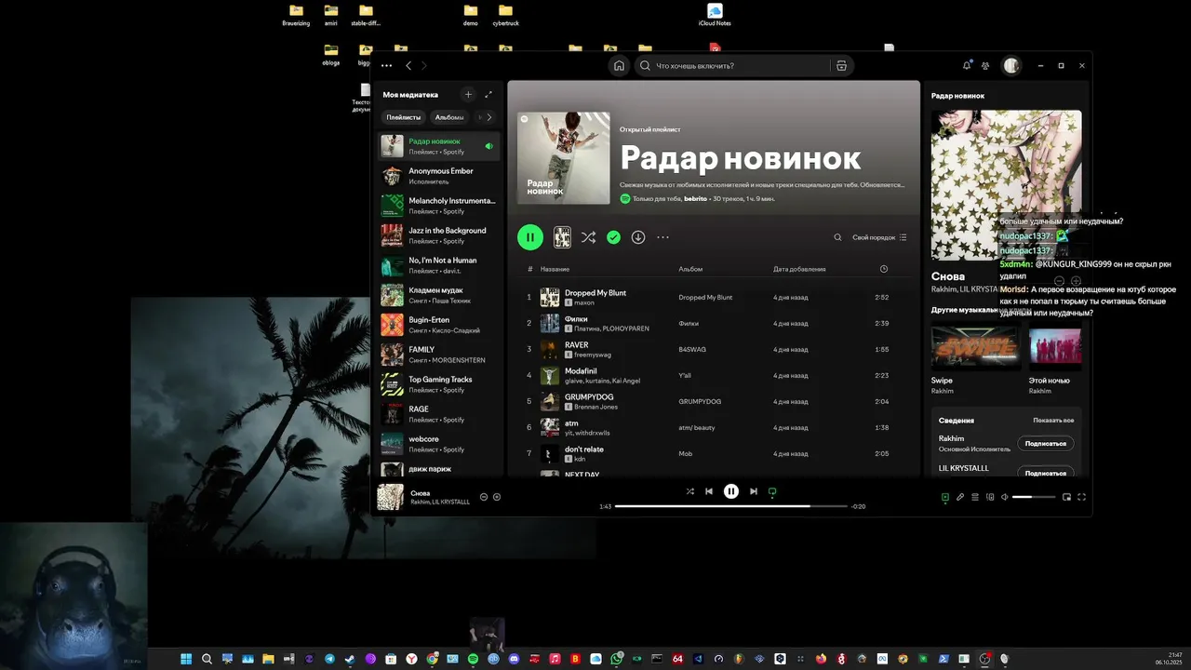Pause the playlist with the big green button
Image resolution: width=1191 pixels, height=670 pixels.
530,237
